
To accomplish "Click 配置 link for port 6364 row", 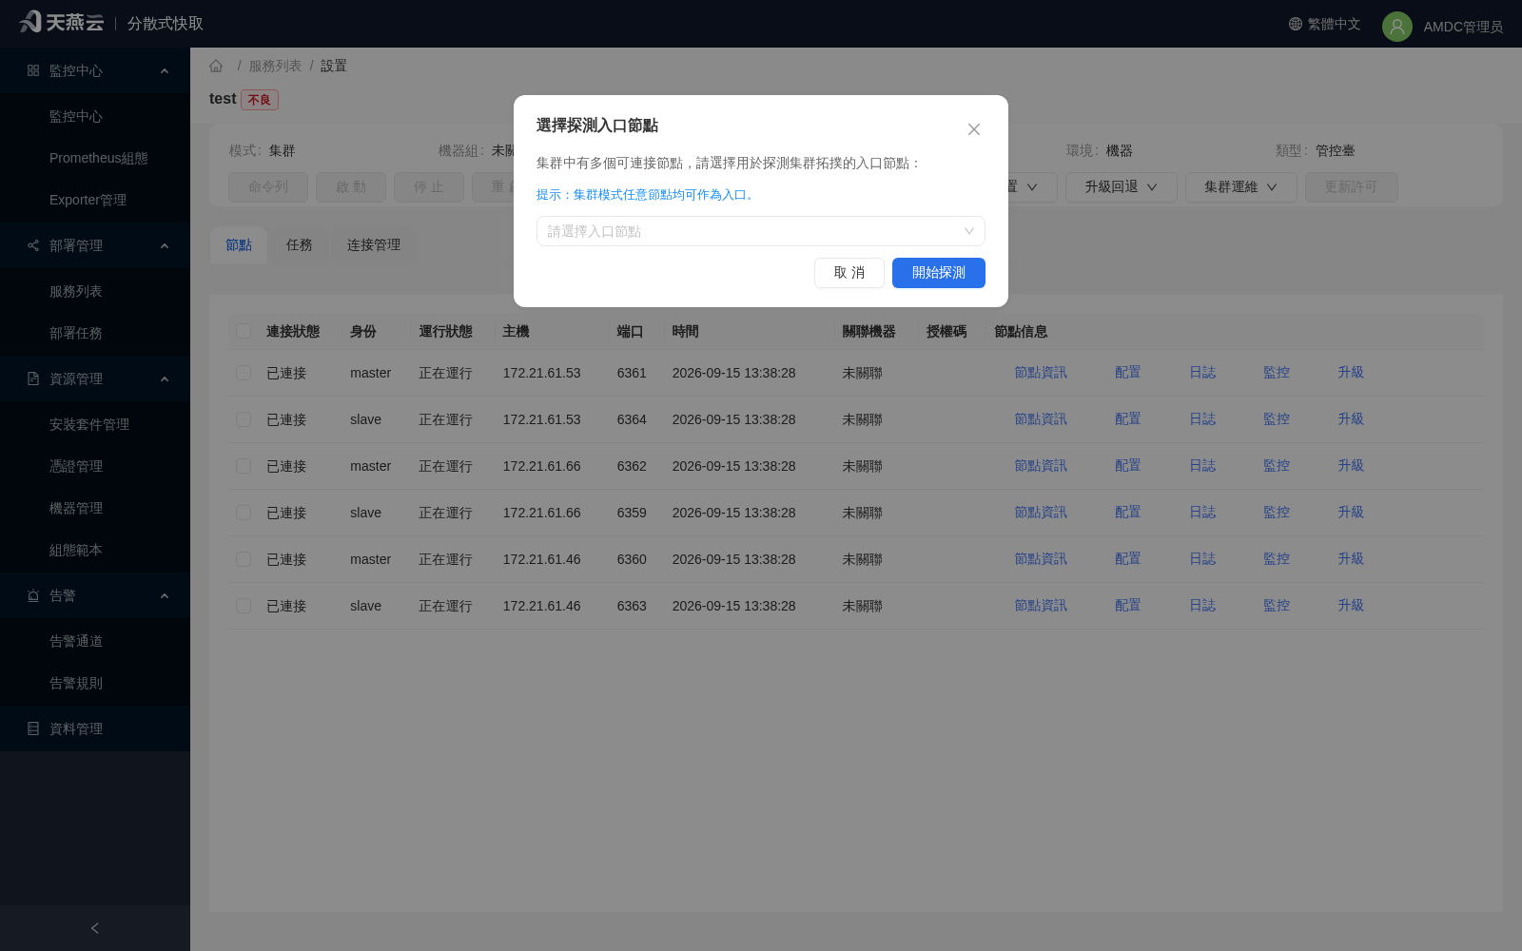I will [1128, 419].
